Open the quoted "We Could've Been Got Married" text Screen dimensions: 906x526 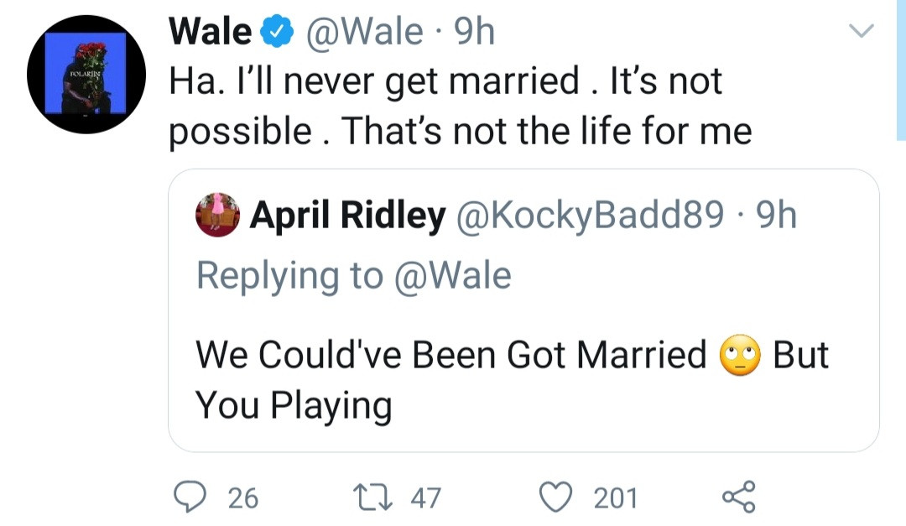pos(453,357)
